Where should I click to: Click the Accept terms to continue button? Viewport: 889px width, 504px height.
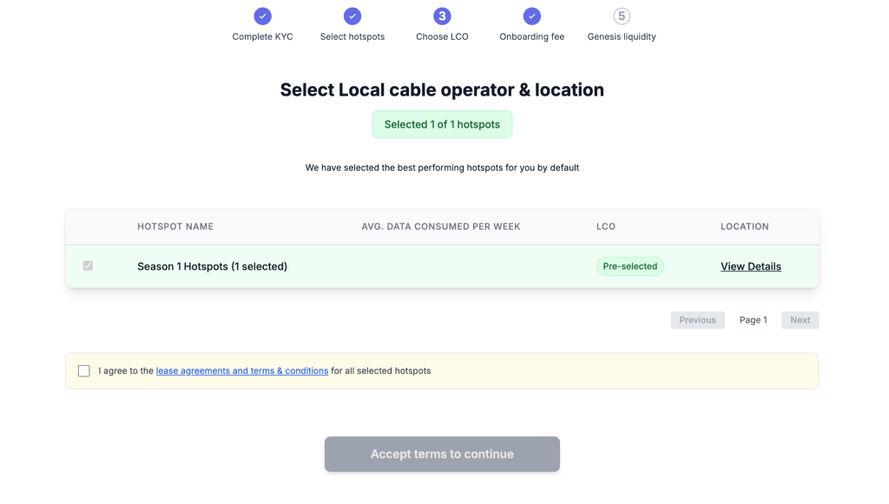tap(442, 455)
